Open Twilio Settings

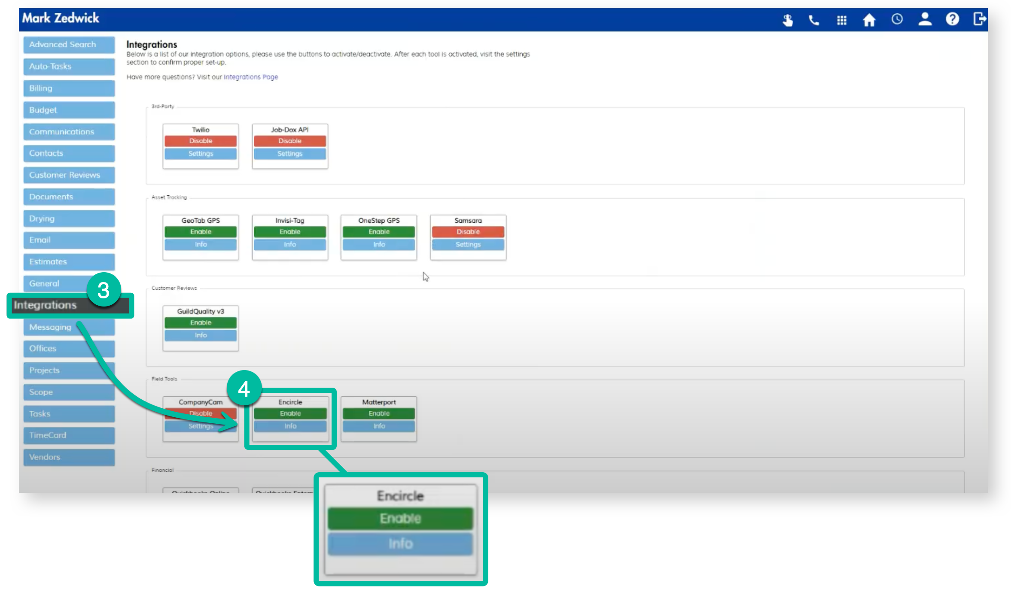pos(200,153)
